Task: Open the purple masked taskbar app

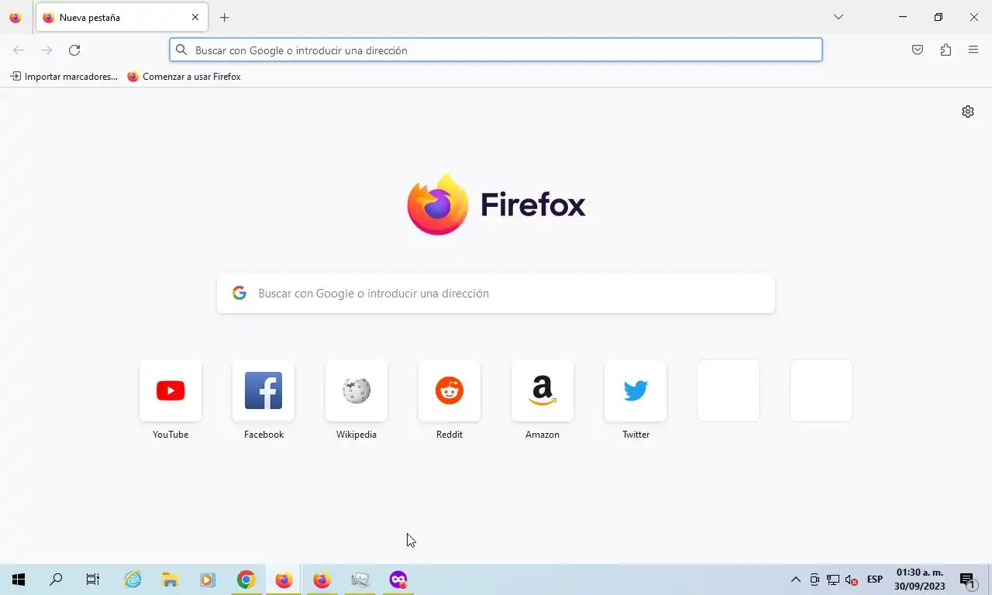Action: point(398,580)
